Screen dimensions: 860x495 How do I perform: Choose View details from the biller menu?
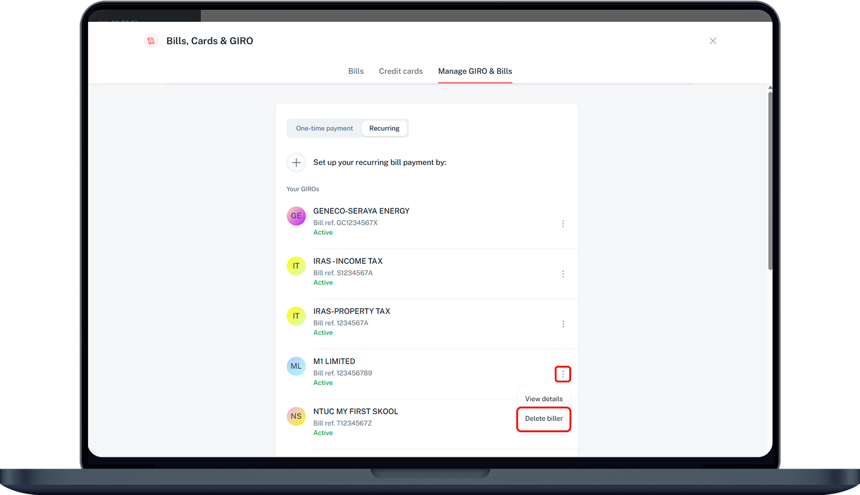pos(544,399)
